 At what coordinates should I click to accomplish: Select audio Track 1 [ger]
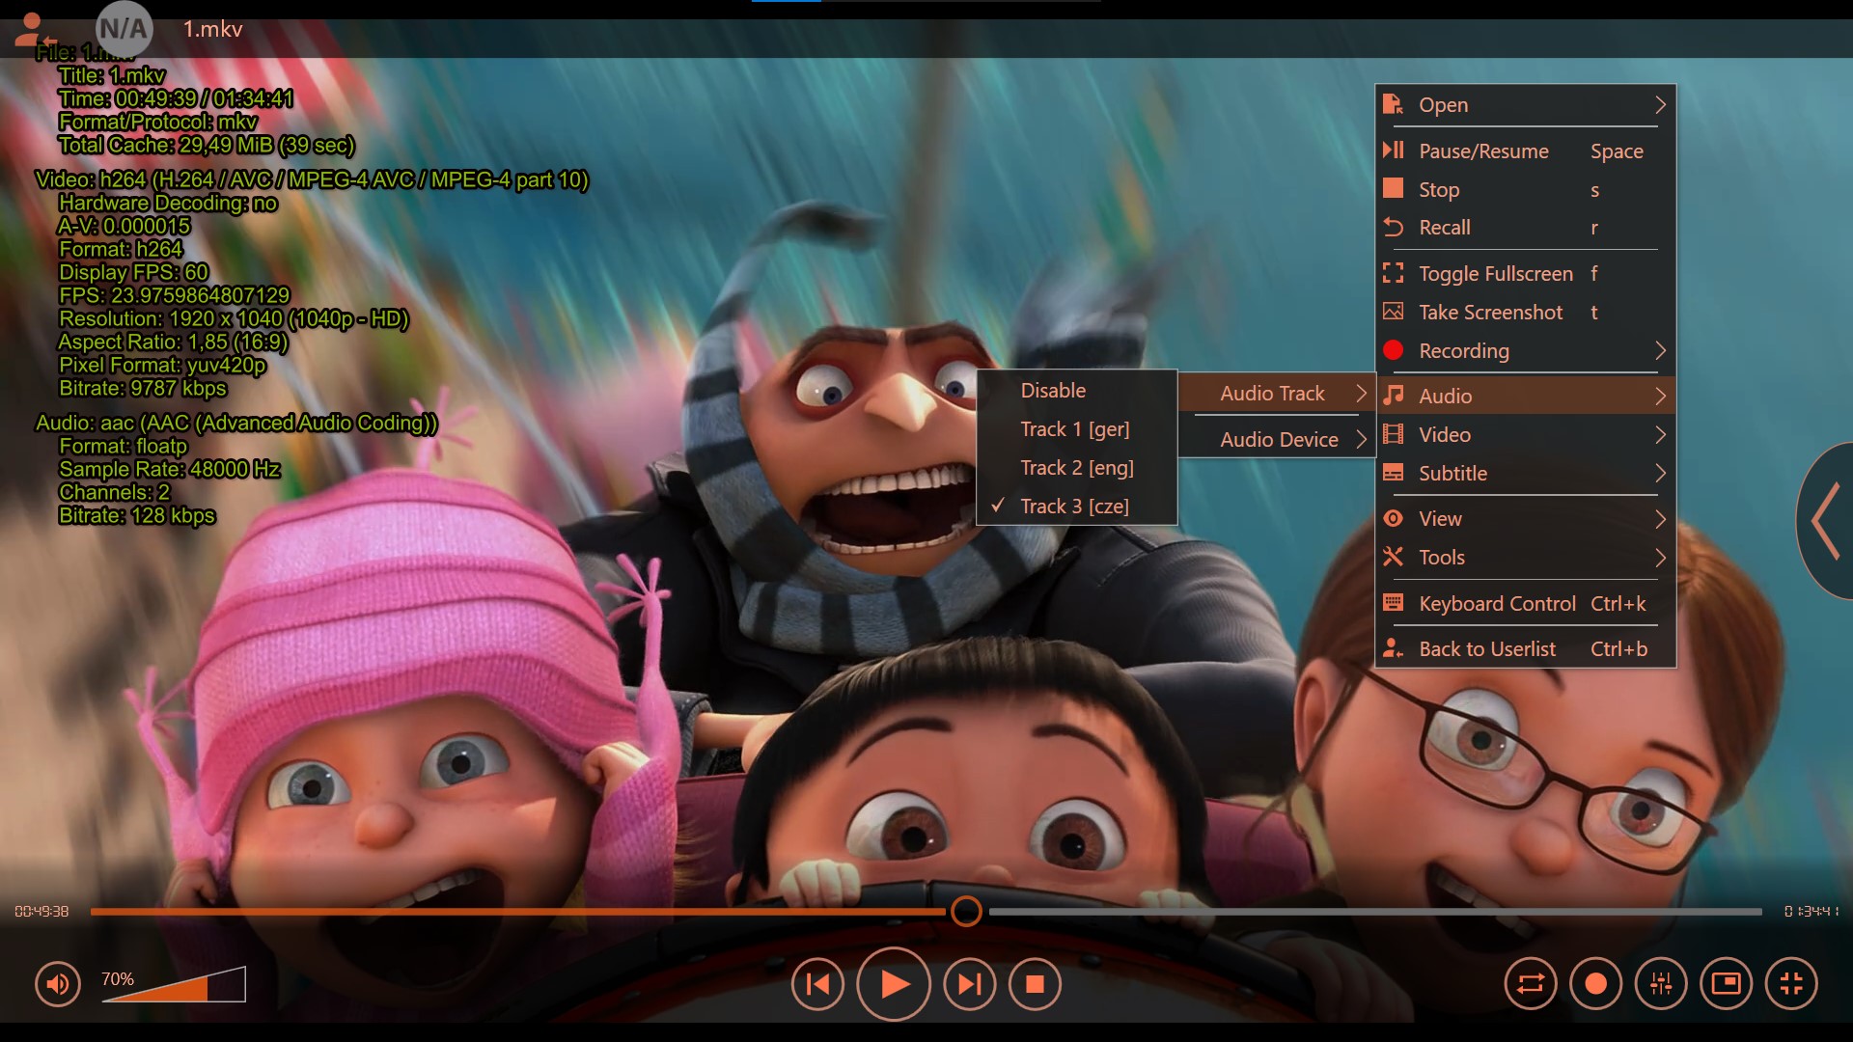click(x=1074, y=428)
